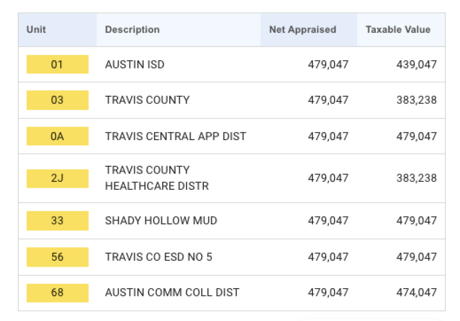Viewport: 460px width, 321px height.
Task: Click the AUSTIN ISD description
Action: (135, 64)
